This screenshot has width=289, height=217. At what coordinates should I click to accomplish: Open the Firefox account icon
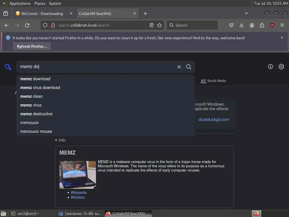pyautogui.click(x=252, y=25)
